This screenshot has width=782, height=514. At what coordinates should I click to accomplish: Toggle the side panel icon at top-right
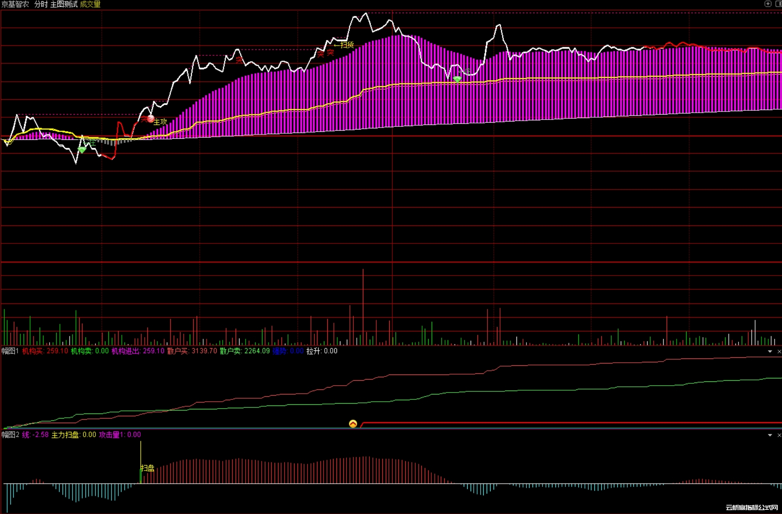pyautogui.click(x=778, y=4)
